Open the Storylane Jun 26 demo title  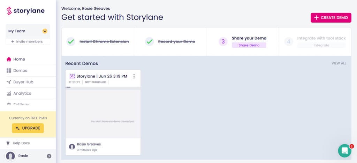[102, 76]
